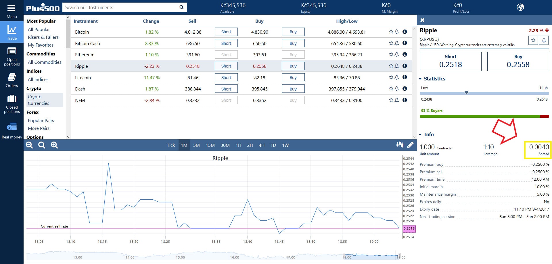
Task: Toggle favorite star for Bitcoin
Action: (391, 32)
